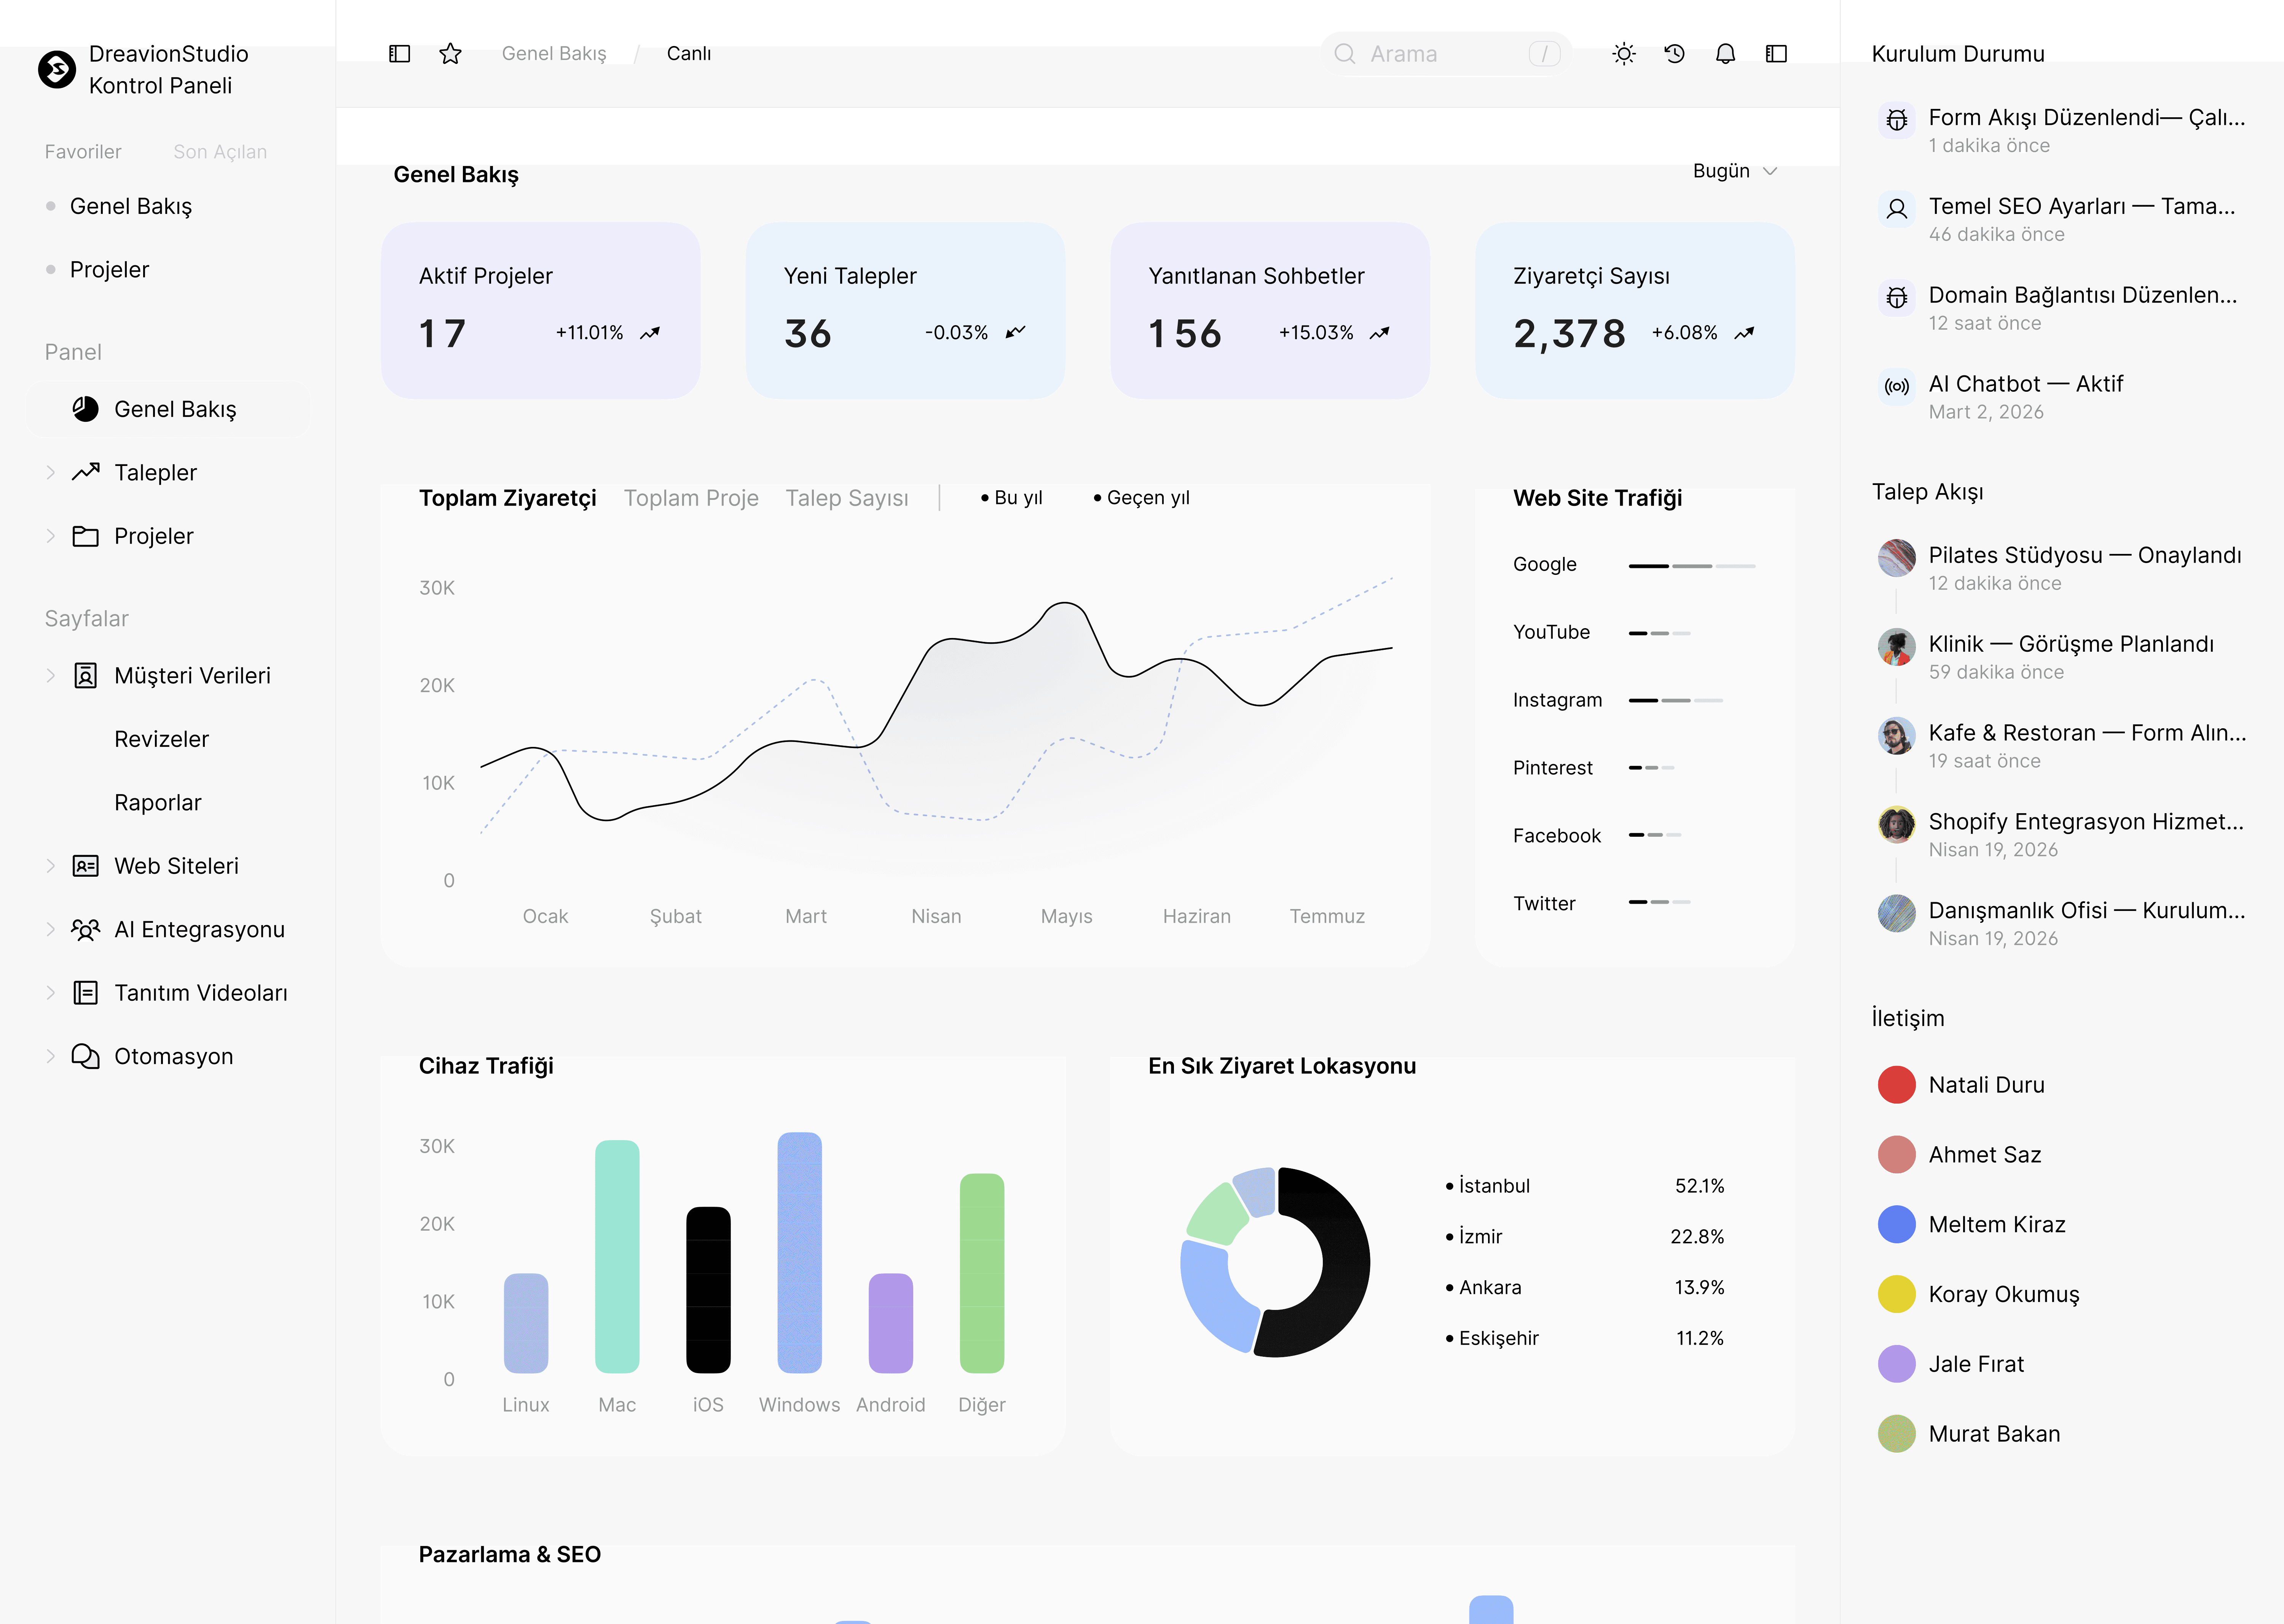
Task: Click the AI Entegrasyonu people icon
Action: coord(86,930)
